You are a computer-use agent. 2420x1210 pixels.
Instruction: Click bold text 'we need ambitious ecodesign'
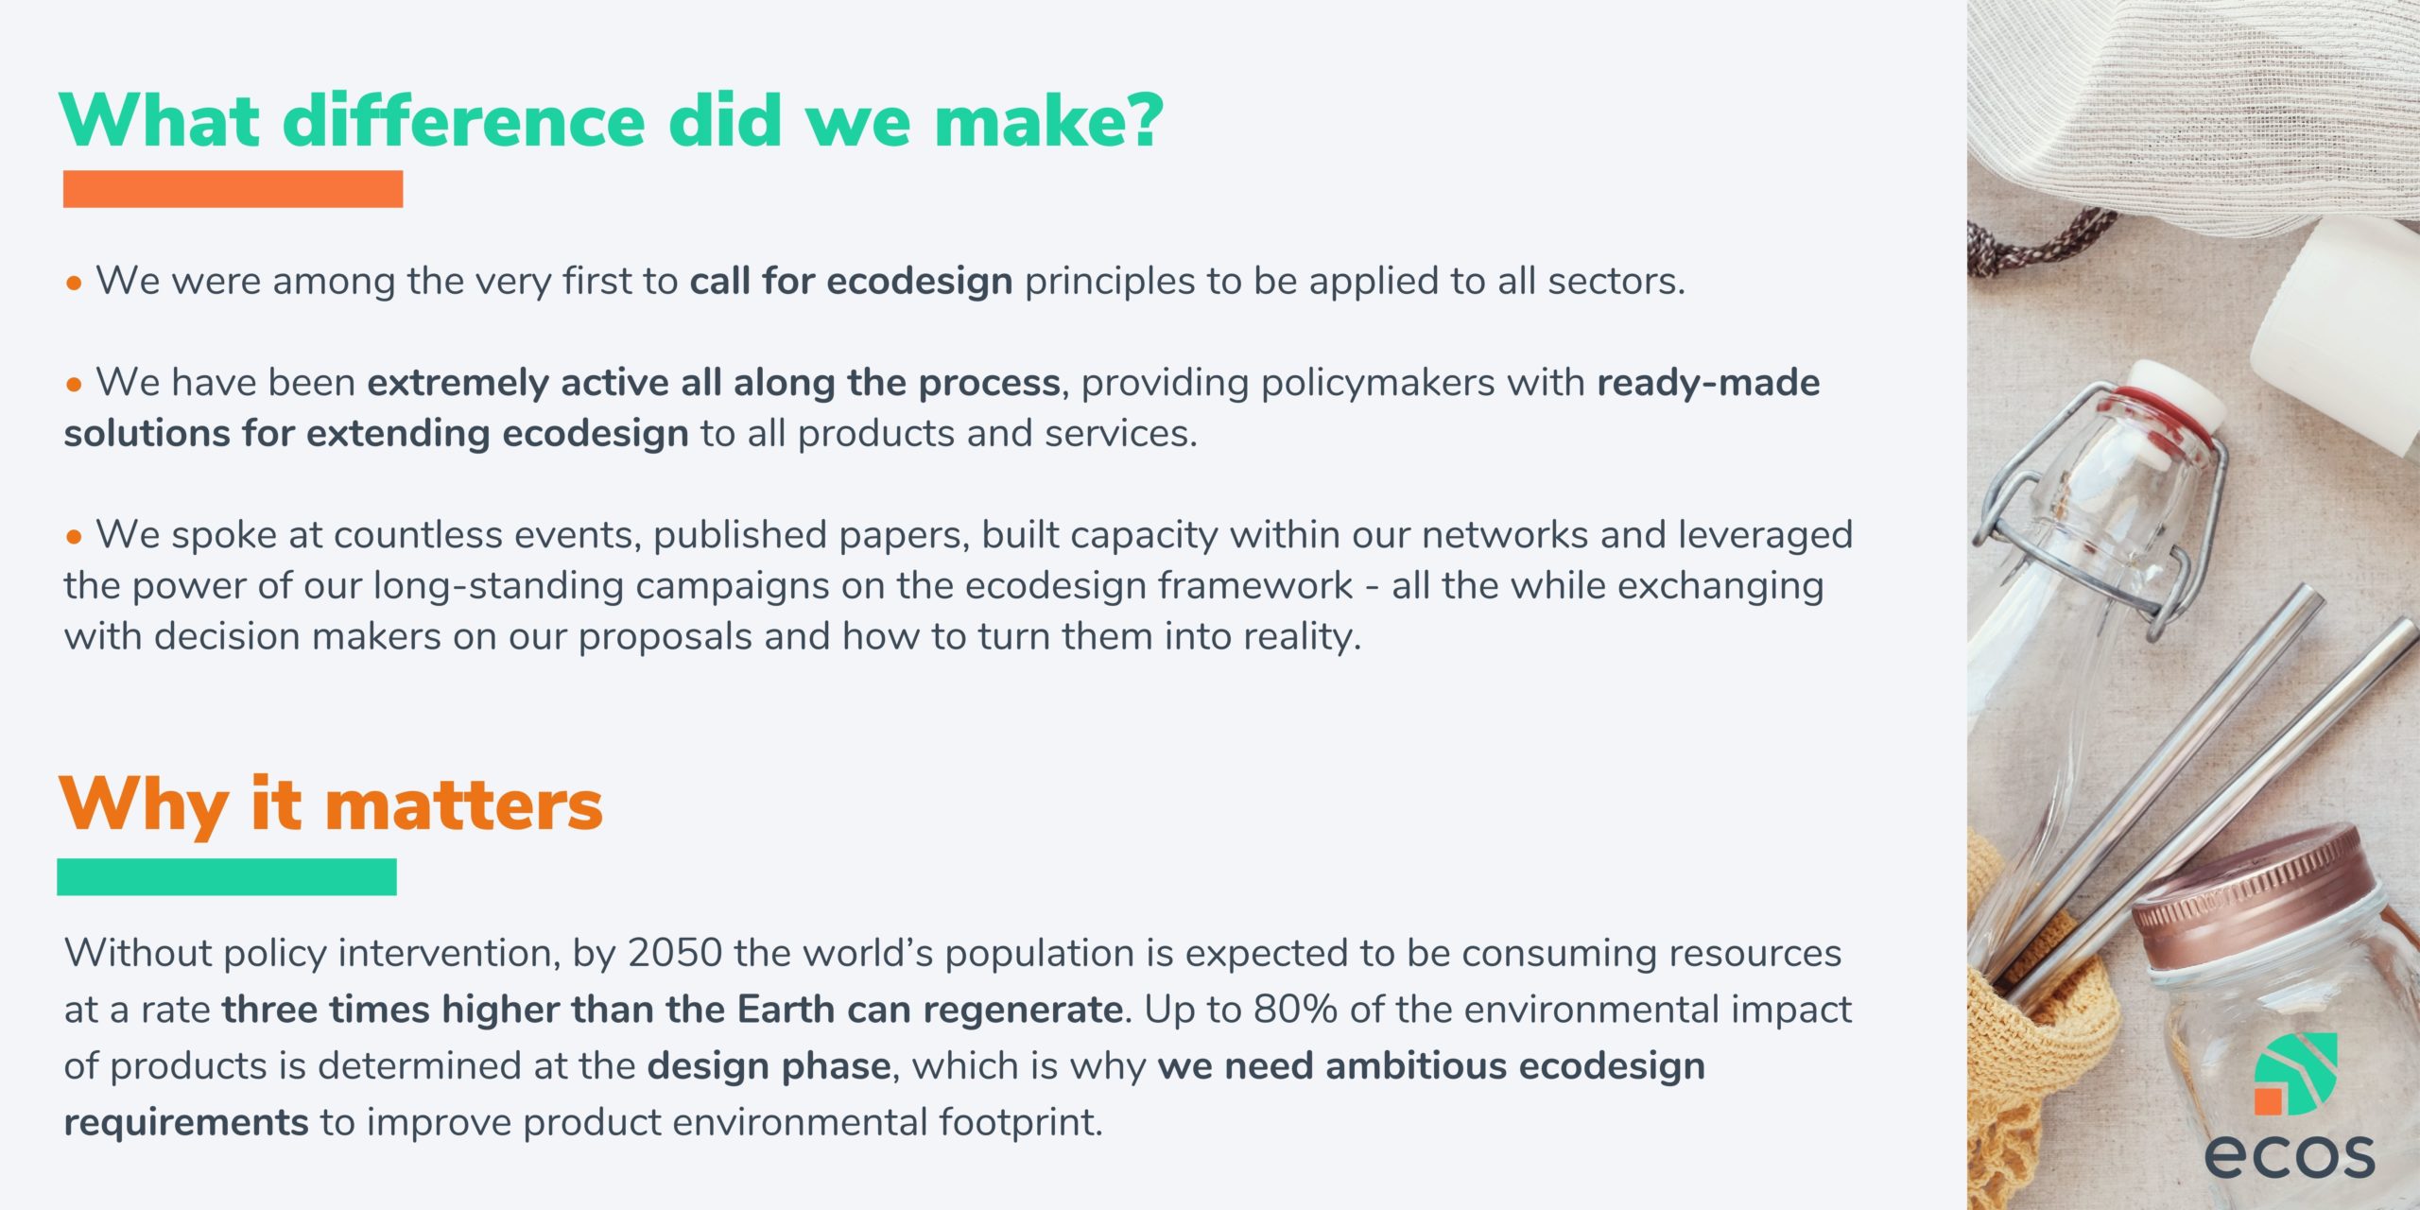coord(1431,1066)
